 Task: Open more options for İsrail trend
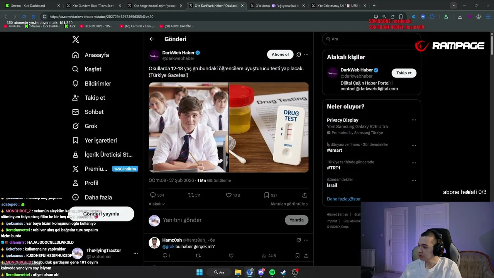pos(414,180)
